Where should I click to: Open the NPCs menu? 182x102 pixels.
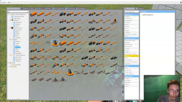(x=9, y=3)
